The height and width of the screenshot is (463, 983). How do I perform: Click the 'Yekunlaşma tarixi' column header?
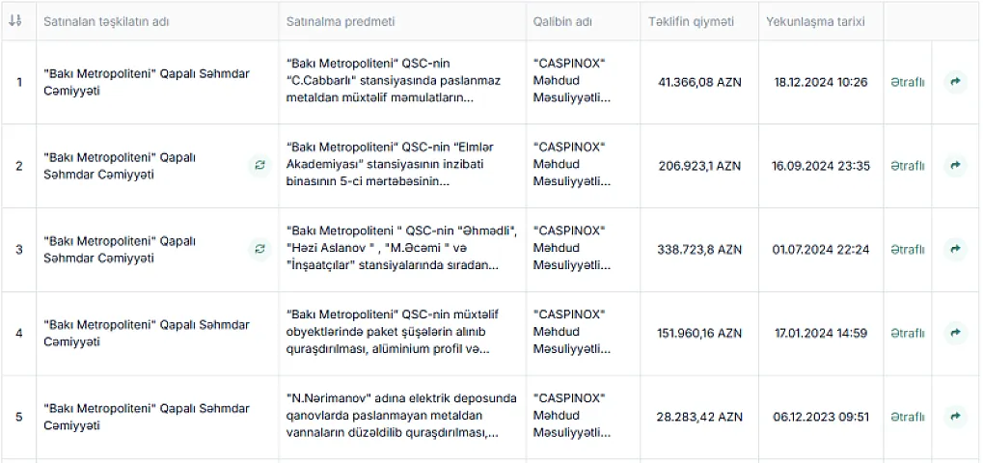pyautogui.click(x=815, y=21)
